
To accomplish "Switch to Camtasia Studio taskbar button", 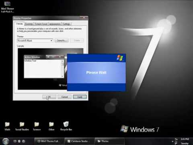I will click(80, 141).
